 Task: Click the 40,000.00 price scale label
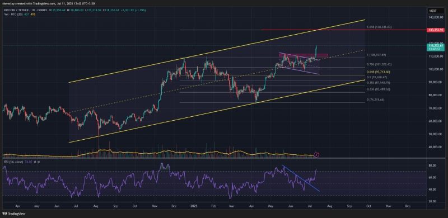436,147
